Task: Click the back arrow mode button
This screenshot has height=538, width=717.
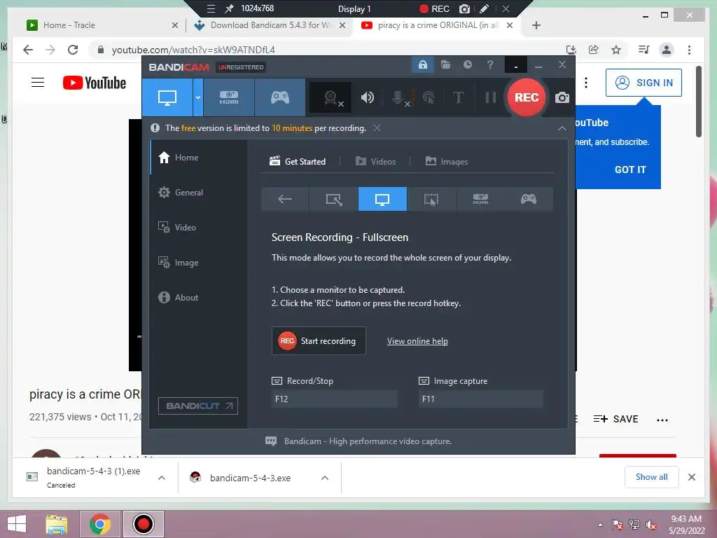Action: (286, 199)
